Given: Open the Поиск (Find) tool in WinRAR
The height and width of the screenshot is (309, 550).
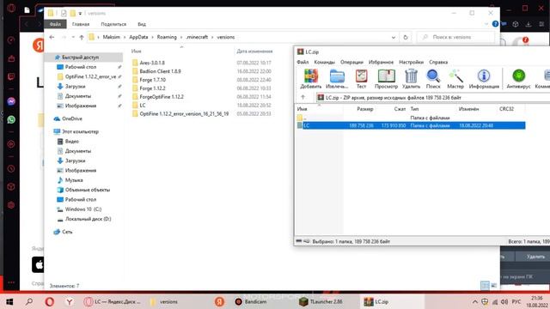Looking at the screenshot, I should 433,78.
